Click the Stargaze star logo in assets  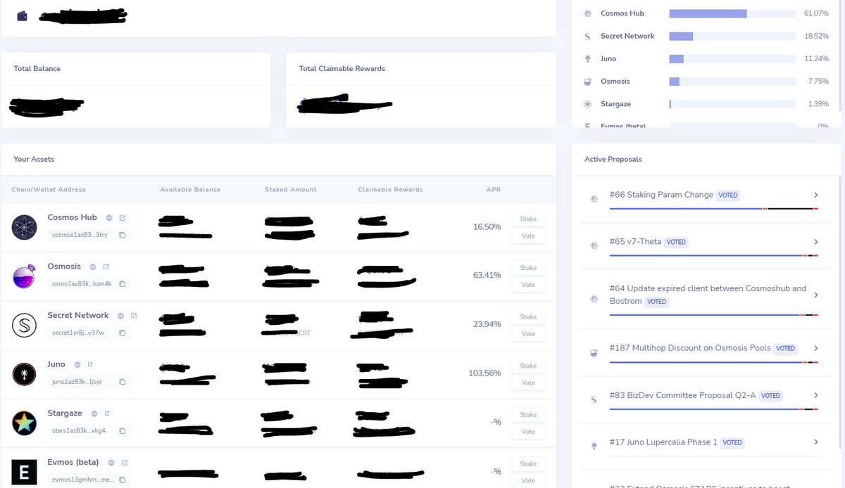(x=24, y=423)
